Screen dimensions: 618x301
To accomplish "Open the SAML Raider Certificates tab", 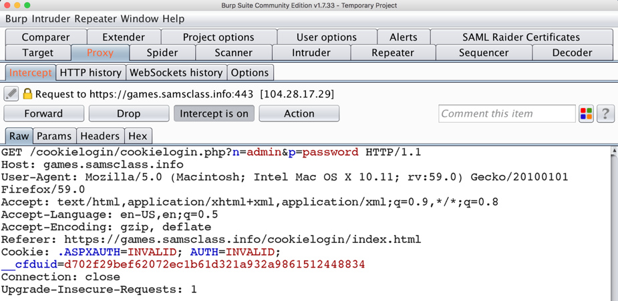I will (521, 37).
